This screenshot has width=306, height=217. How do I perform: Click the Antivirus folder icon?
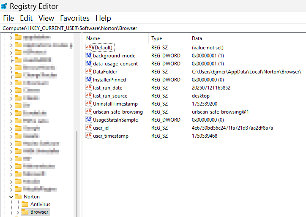click(x=25, y=204)
